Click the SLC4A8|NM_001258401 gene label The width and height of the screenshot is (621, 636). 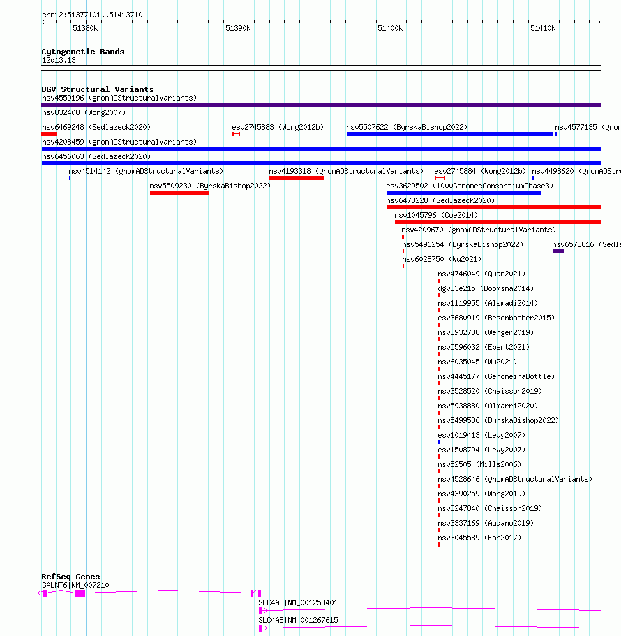click(x=298, y=602)
